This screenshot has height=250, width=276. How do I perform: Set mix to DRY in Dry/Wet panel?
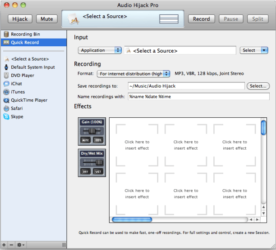(x=86, y=172)
